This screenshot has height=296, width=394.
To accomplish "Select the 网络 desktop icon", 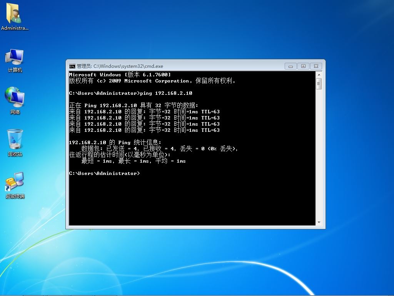I will [15, 101].
